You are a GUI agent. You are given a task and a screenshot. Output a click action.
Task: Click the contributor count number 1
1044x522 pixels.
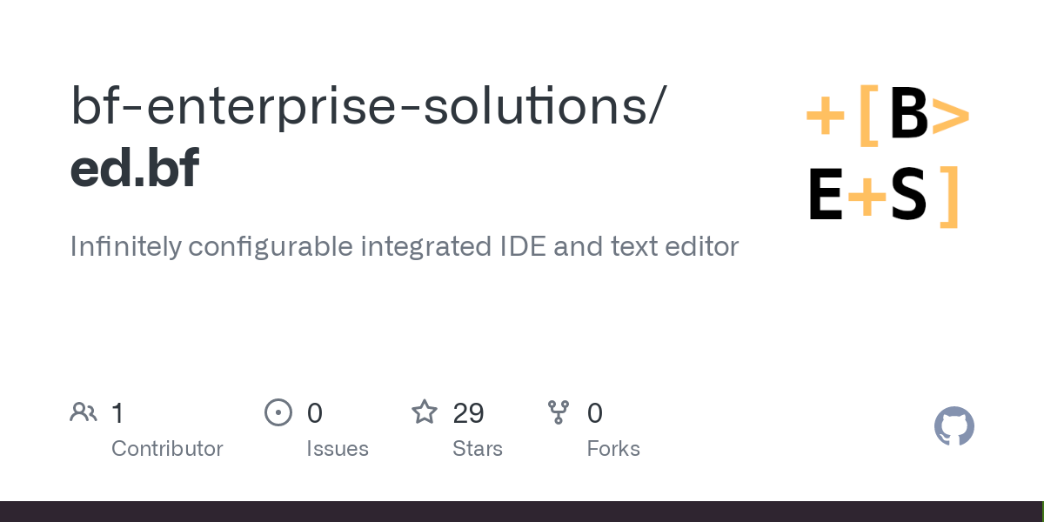[117, 412]
